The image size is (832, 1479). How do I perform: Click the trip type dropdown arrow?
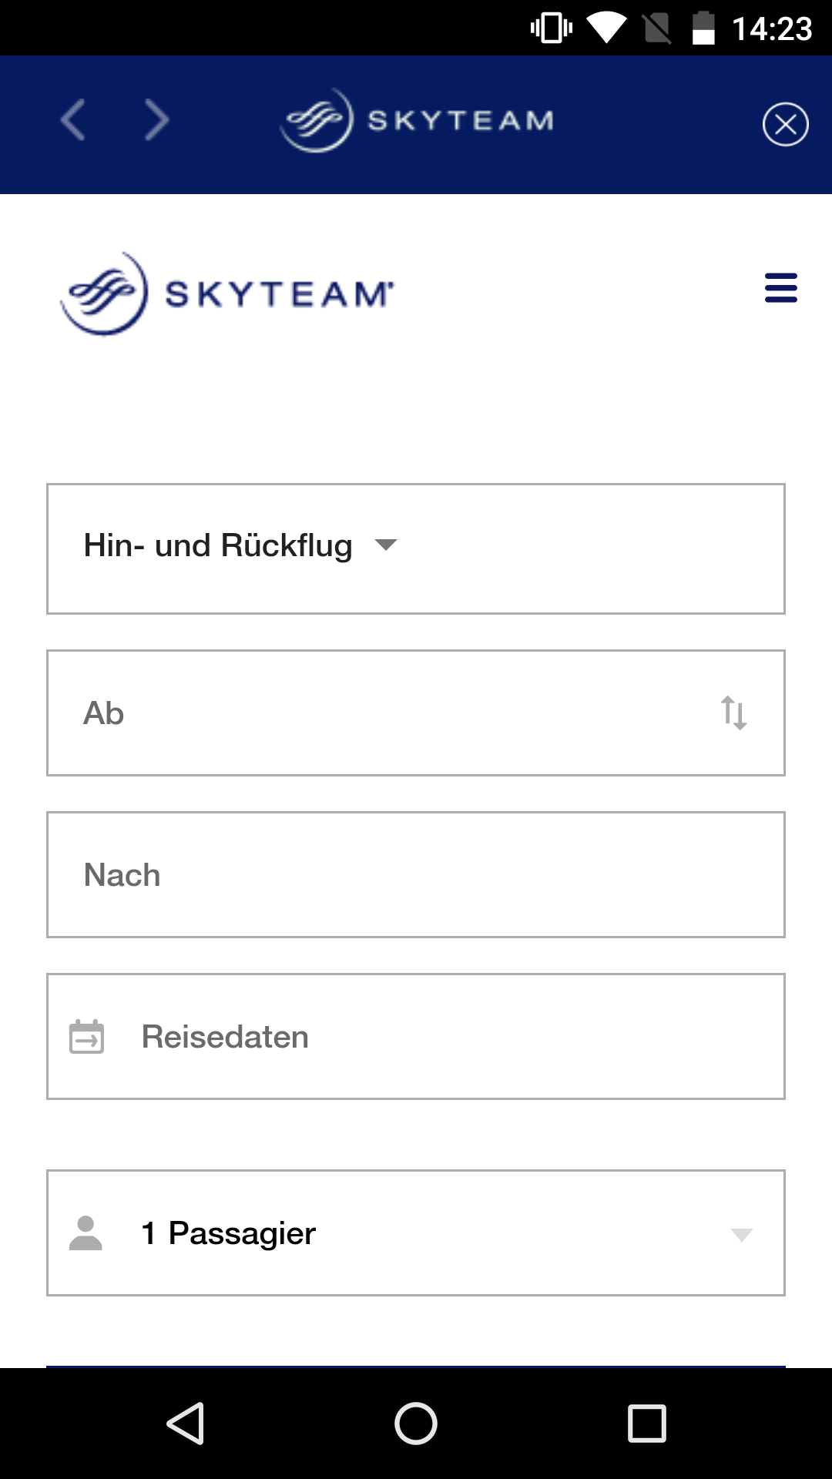pos(385,545)
